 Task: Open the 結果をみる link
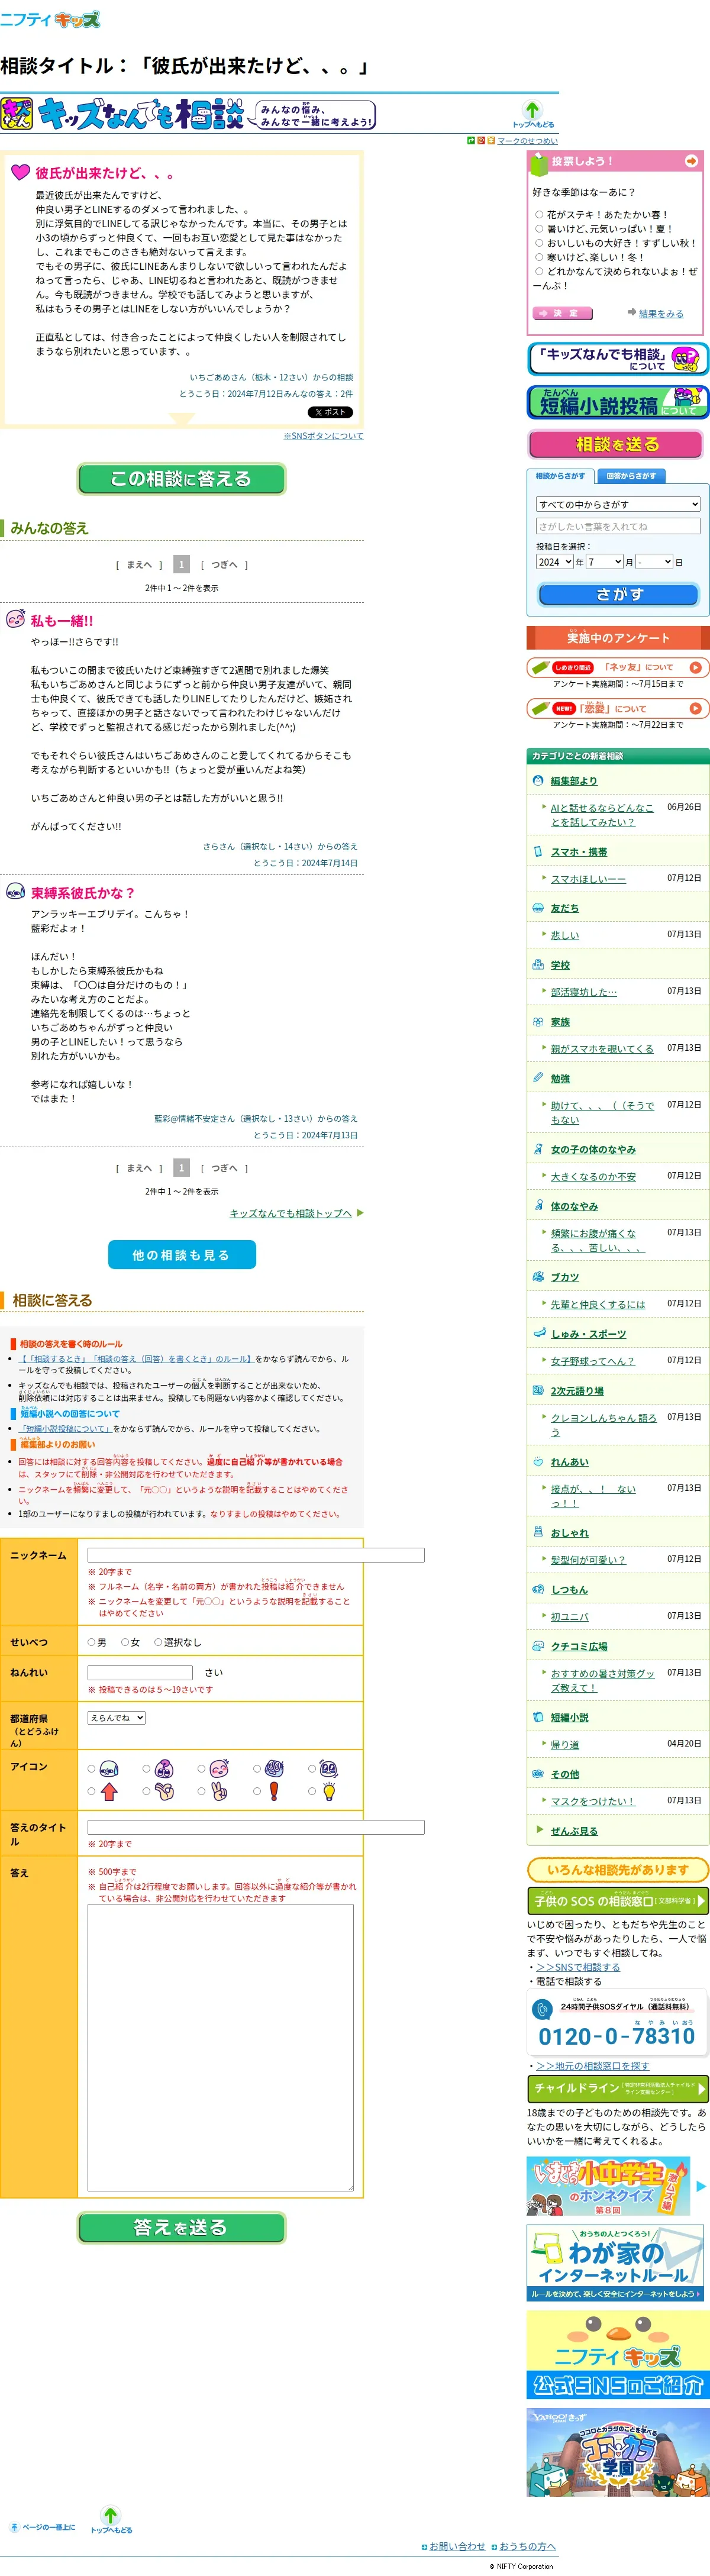(661, 314)
